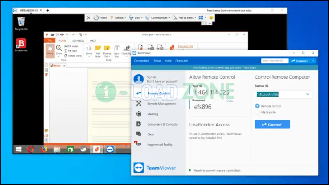Close the remote session with X toolbar icon
This screenshot has height=185, width=329.
pyautogui.click(x=89, y=18)
